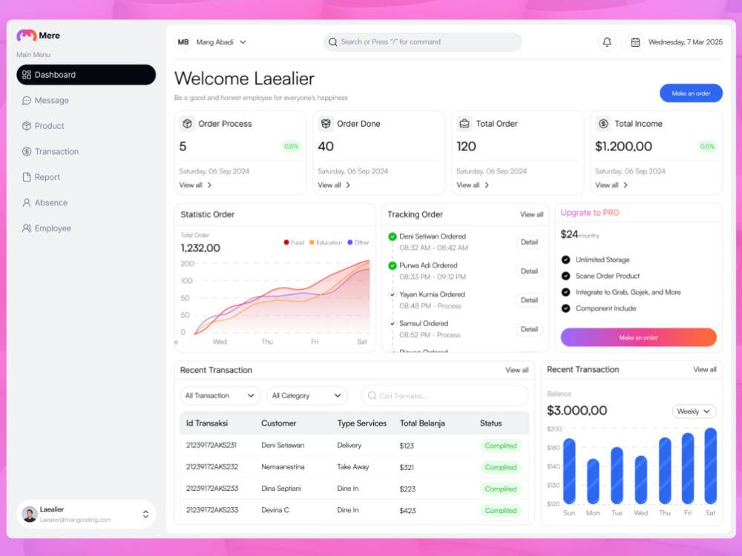742x556 pixels.
Task: Click check icon beside Integrate to Grab, Gojek
Action: click(x=565, y=292)
